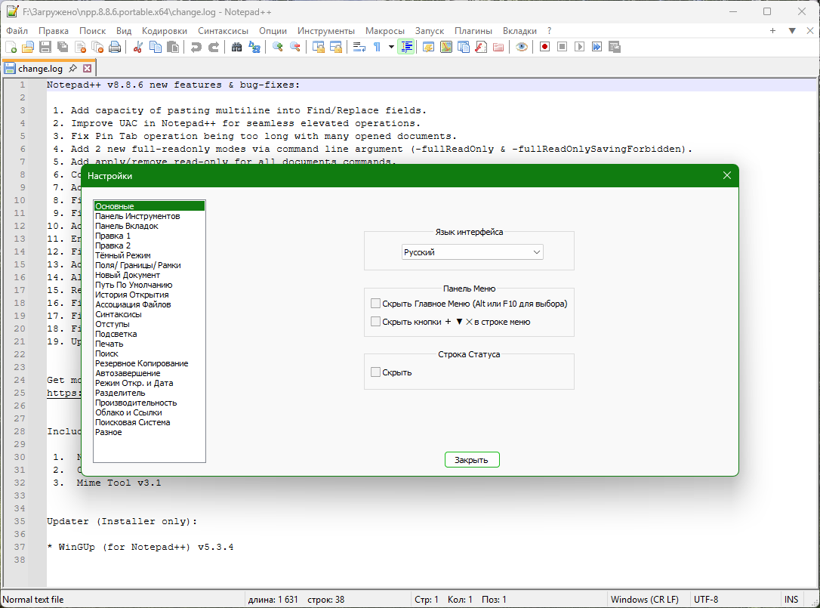Screen dimensions: 820x608
Task: Open a file using the folder icon
Action: [28, 47]
